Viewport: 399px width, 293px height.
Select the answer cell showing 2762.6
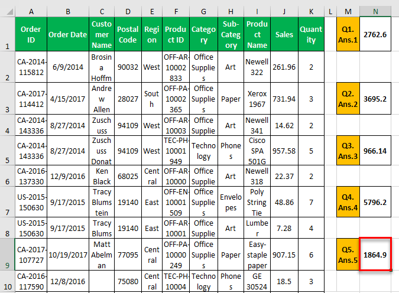pyautogui.click(x=375, y=34)
